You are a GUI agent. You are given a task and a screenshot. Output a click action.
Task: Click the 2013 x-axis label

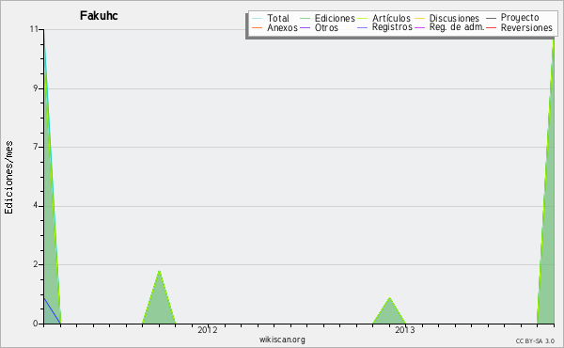click(405, 329)
